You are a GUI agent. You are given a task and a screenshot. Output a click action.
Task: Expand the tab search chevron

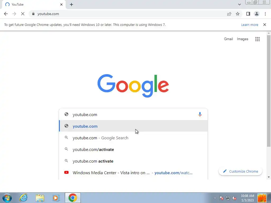tap(239, 4)
